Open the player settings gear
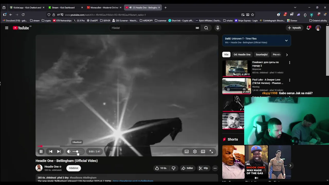The image size is (329, 185). [195, 152]
